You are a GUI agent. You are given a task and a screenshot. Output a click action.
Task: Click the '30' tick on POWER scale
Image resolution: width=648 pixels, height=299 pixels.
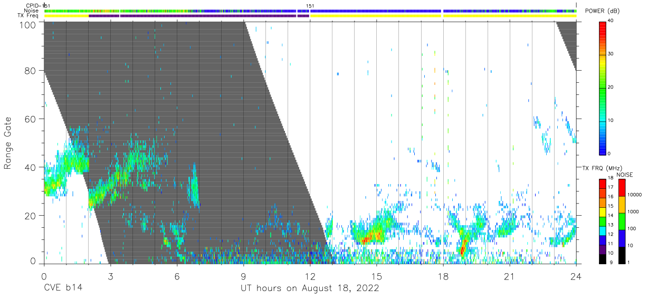612,54
